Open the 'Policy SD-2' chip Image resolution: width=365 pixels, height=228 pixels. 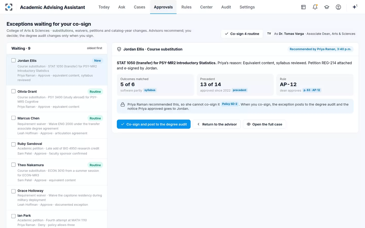(230, 104)
